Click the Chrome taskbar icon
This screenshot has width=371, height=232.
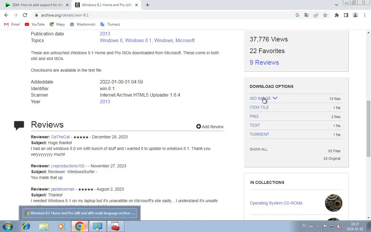(80, 226)
